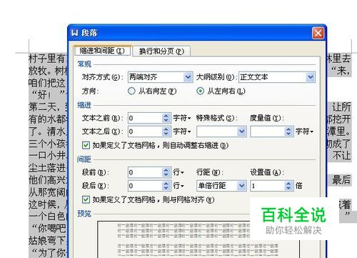The width and height of the screenshot is (357, 258).
Task: Toggle 与网格对齐 checkbox
Action: click(x=86, y=199)
